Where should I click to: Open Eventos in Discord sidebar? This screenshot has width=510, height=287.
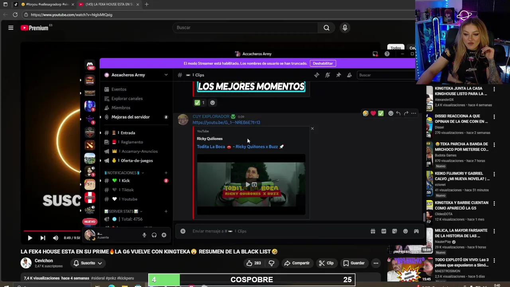pyautogui.click(x=119, y=89)
